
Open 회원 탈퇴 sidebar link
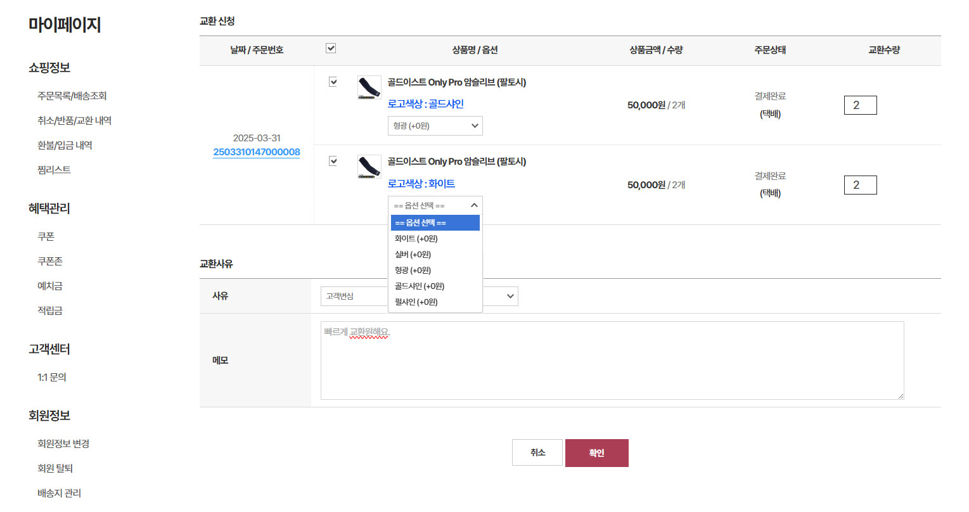pos(55,468)
